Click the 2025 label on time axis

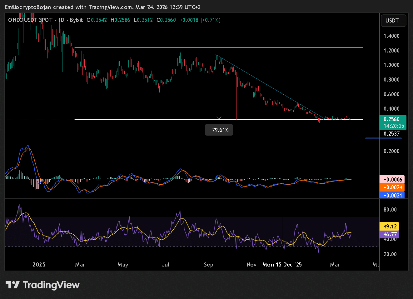pyautogui.click(x=39, y=265)
